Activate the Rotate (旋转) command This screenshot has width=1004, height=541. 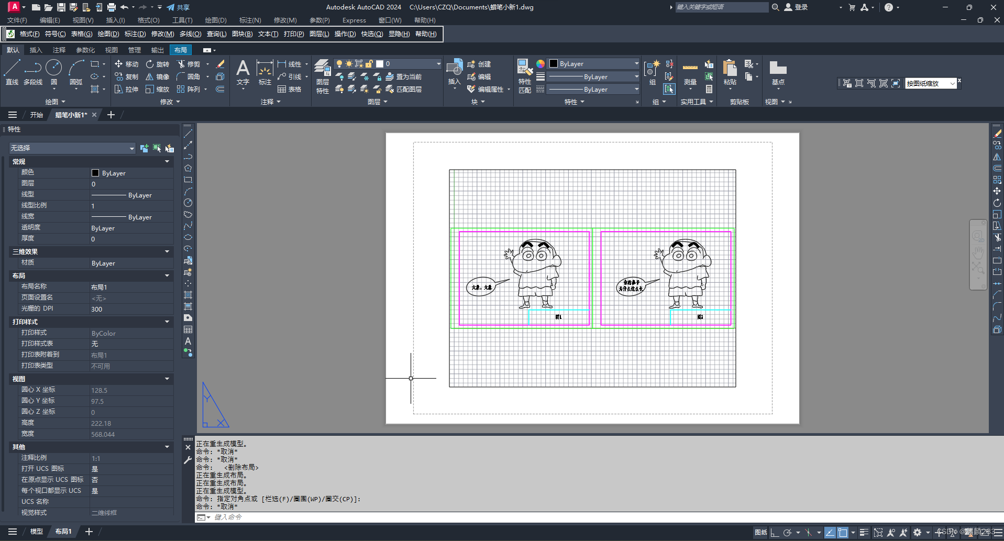click(x=158, y=64)
